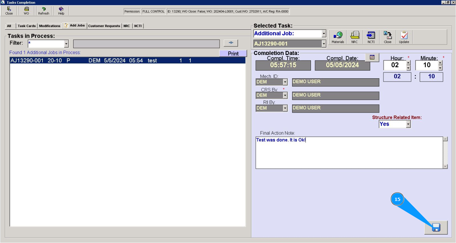Click the Print button
The image size is (456, 243).
233,54
